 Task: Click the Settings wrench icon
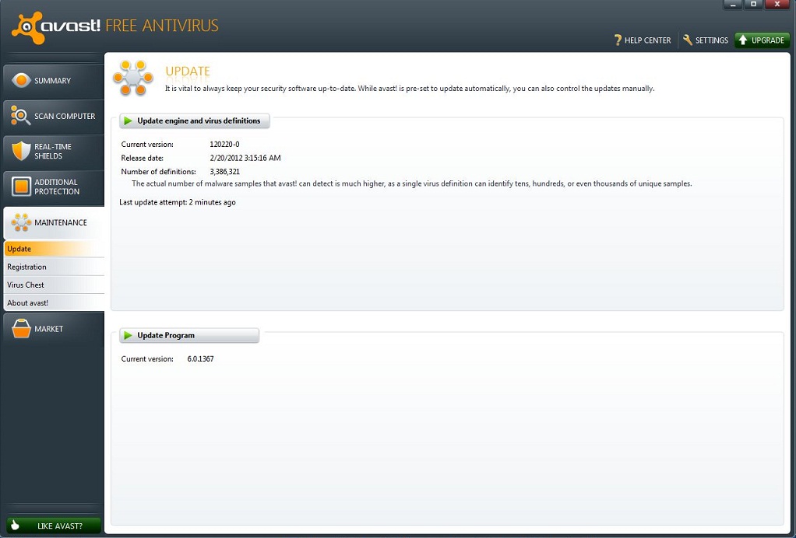688,40
